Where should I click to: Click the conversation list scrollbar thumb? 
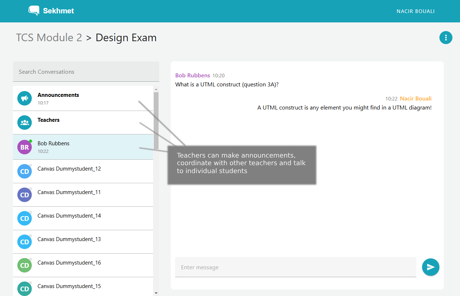156,121
